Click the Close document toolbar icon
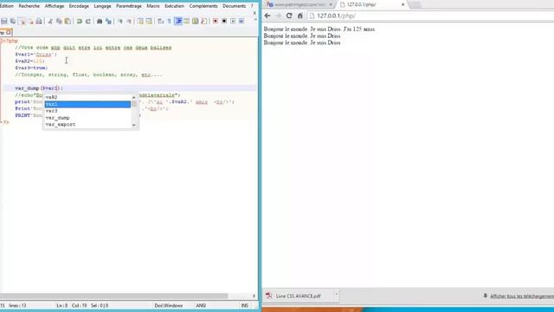554x312 pixels. coord(22,21)
